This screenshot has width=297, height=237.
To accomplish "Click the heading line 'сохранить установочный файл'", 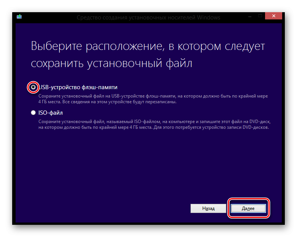I will tap(111, 63).
